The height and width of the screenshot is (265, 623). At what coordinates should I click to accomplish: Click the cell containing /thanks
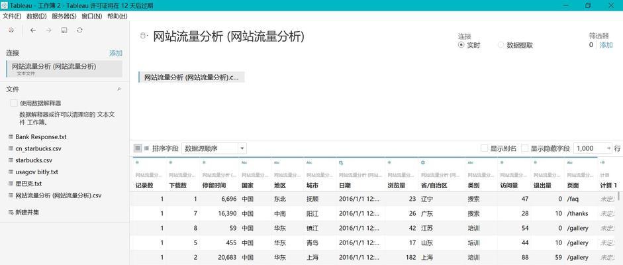point(581,214)
